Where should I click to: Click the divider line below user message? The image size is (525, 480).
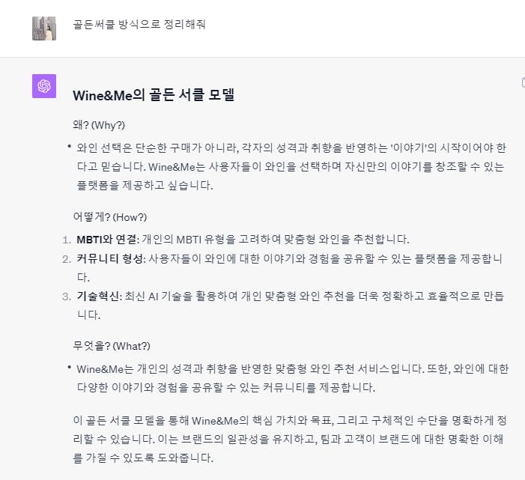pyautogui.click(x=262, y=57)
